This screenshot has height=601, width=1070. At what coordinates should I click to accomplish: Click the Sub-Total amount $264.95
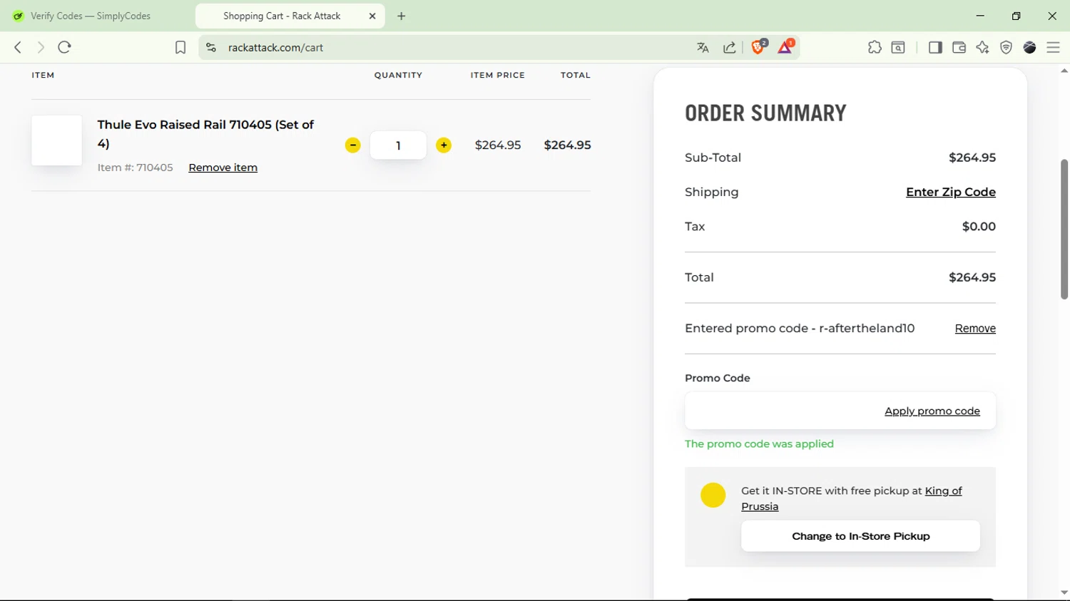[x=972, y=158]
